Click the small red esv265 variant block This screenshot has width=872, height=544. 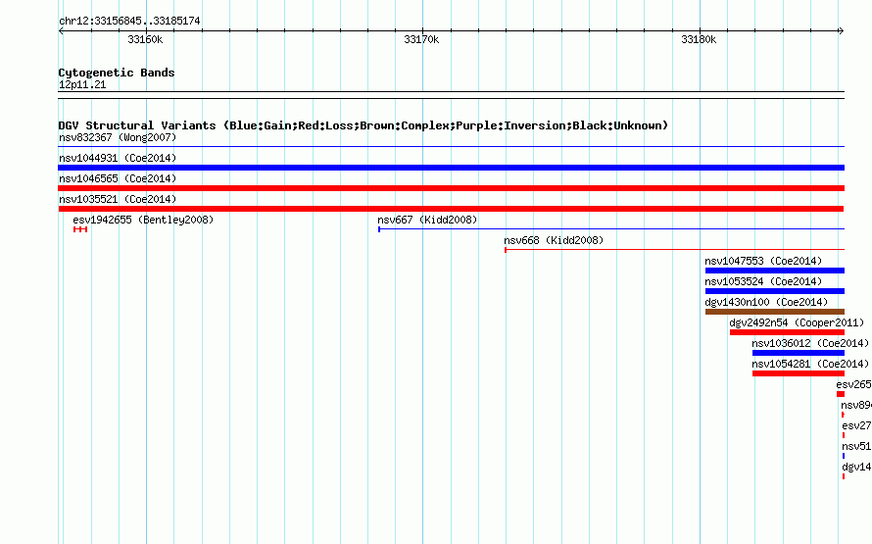[x=841, y=394]
